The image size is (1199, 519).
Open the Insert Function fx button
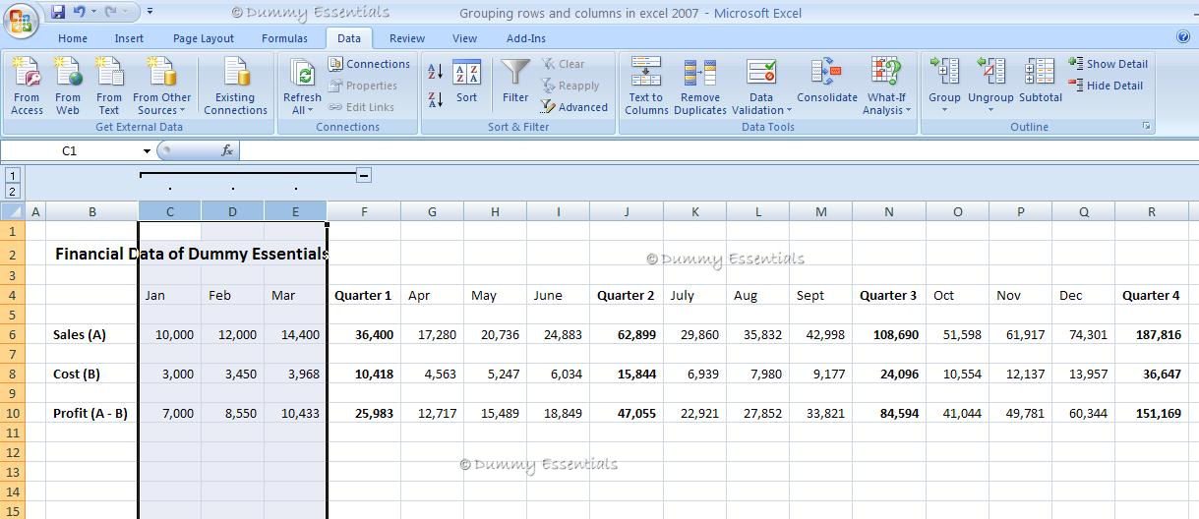[x=227, y=150]
